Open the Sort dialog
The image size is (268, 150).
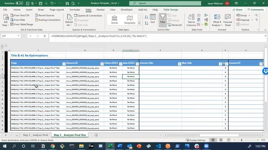coord(152,19)
